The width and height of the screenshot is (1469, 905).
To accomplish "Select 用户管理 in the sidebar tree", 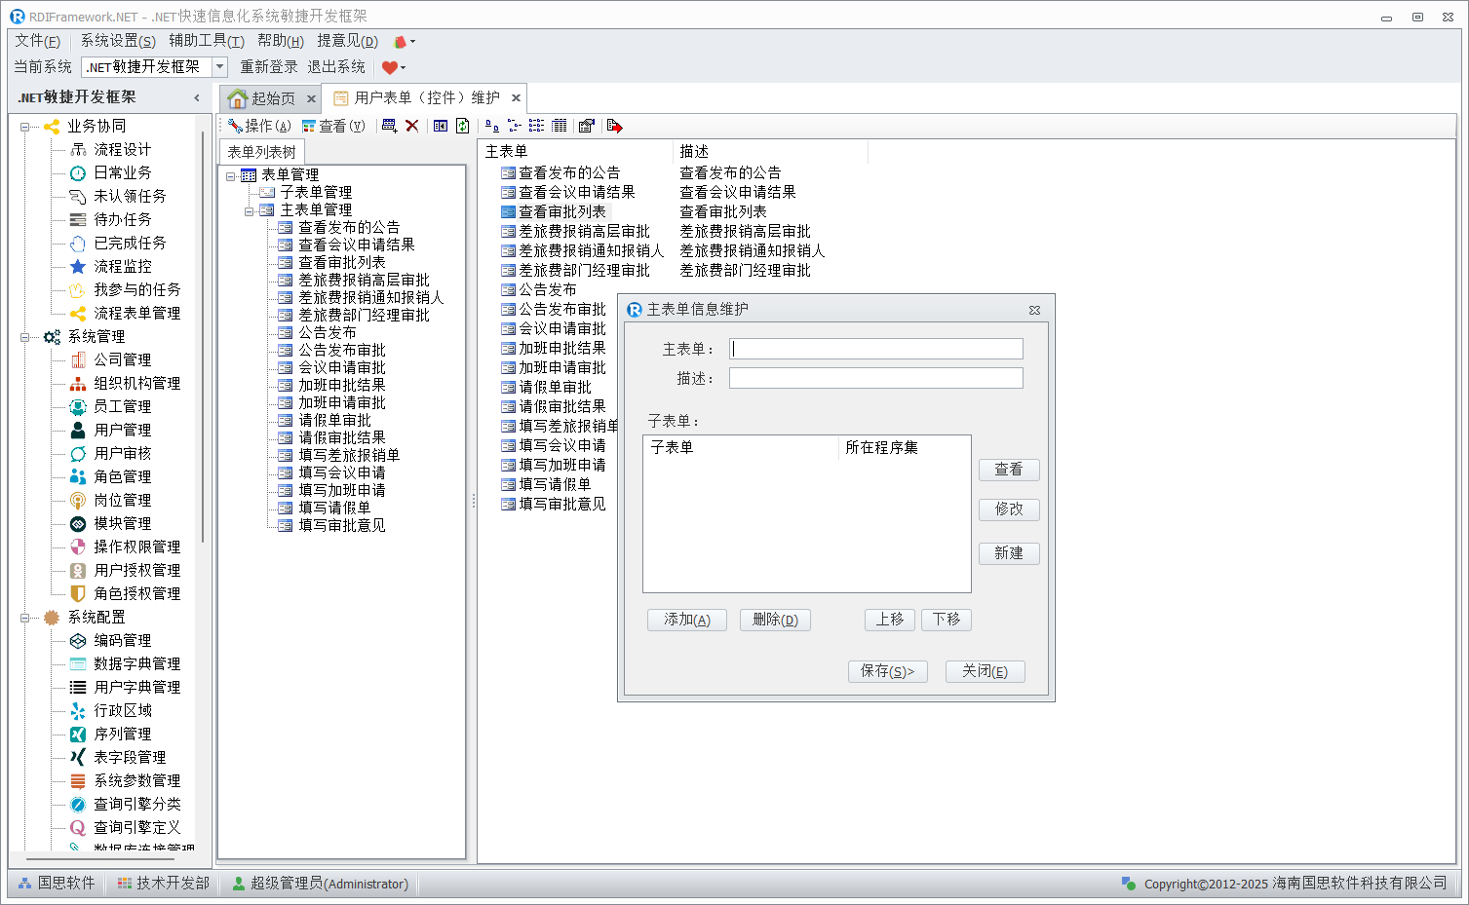I will coord(122,430).
